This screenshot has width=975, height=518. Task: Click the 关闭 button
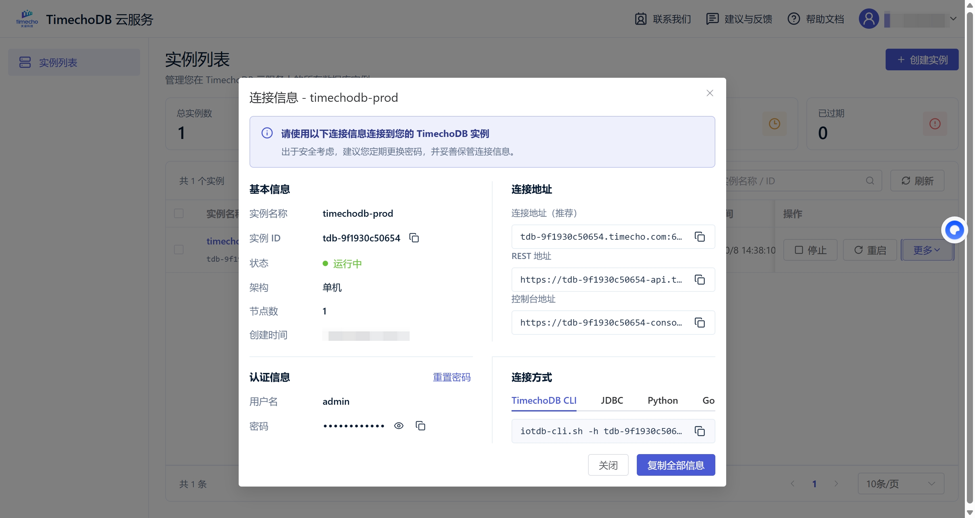tap(608, 465)
